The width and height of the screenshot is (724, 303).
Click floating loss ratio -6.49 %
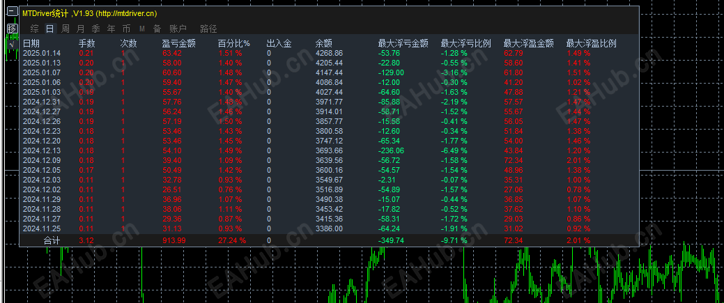454,150
